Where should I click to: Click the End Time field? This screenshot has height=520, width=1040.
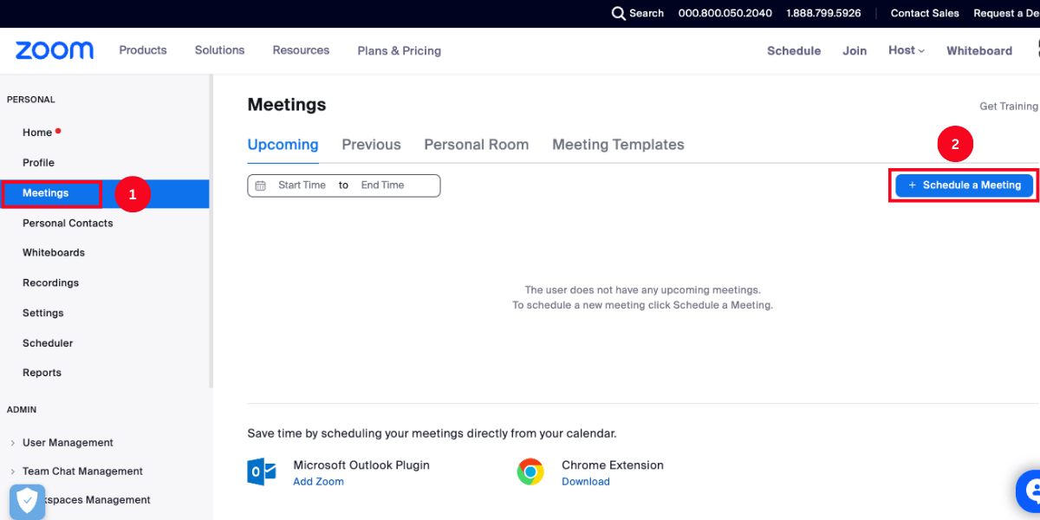383,185
